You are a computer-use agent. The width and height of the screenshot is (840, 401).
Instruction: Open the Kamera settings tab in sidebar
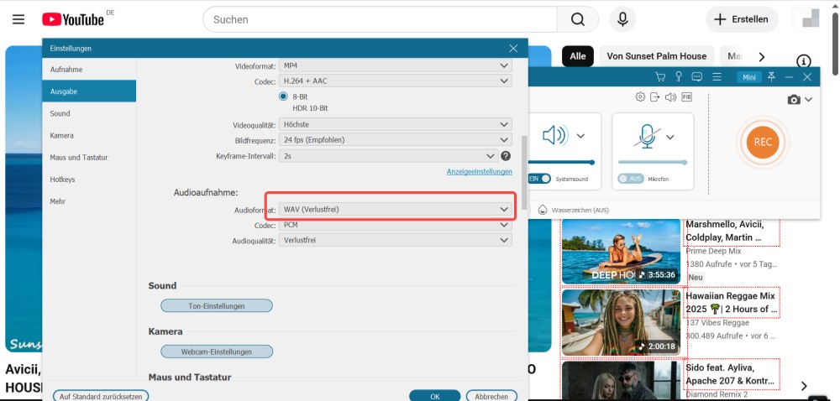(x=89, y=135)
